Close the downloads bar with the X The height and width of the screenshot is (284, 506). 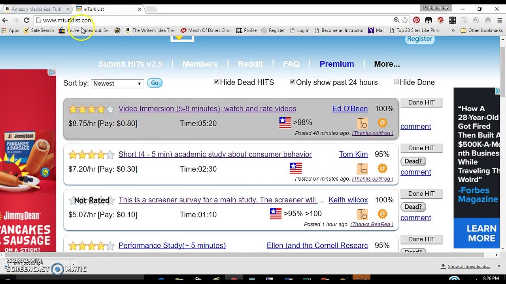[x=499, y=266]
